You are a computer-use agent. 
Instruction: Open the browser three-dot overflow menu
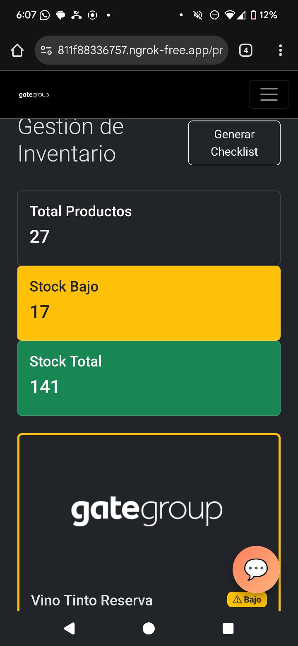coord(280,51)
